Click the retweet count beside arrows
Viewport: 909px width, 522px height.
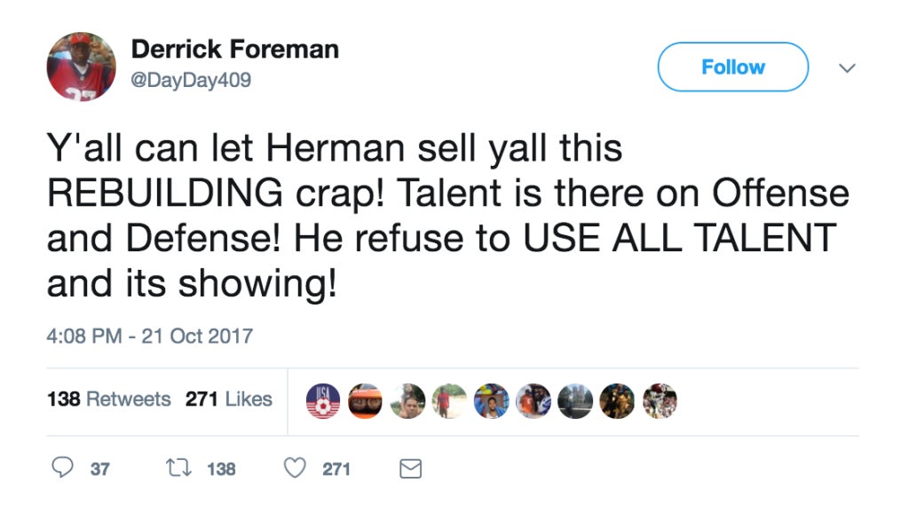[221, 469]
